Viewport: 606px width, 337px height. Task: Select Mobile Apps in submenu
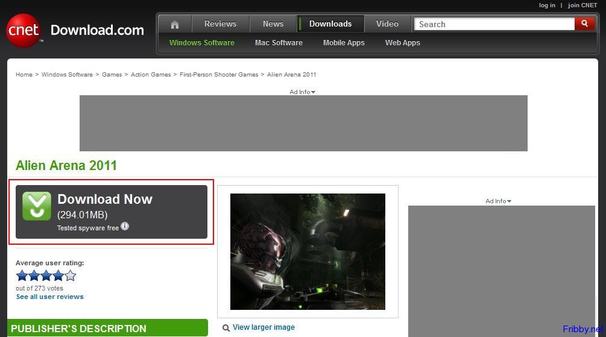344,43
